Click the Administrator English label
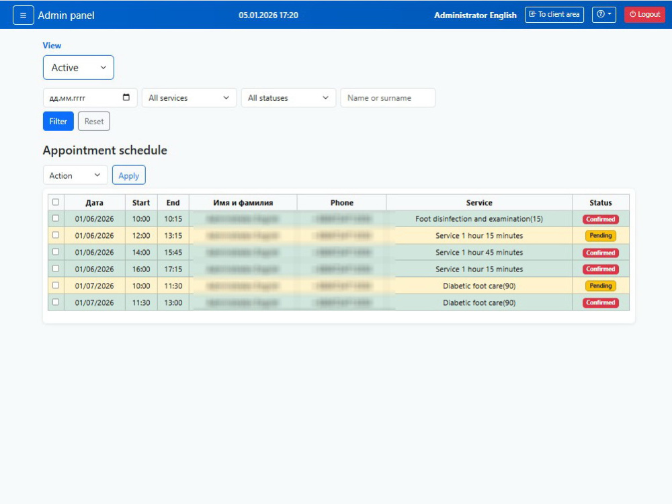 [x=475, y=15]
